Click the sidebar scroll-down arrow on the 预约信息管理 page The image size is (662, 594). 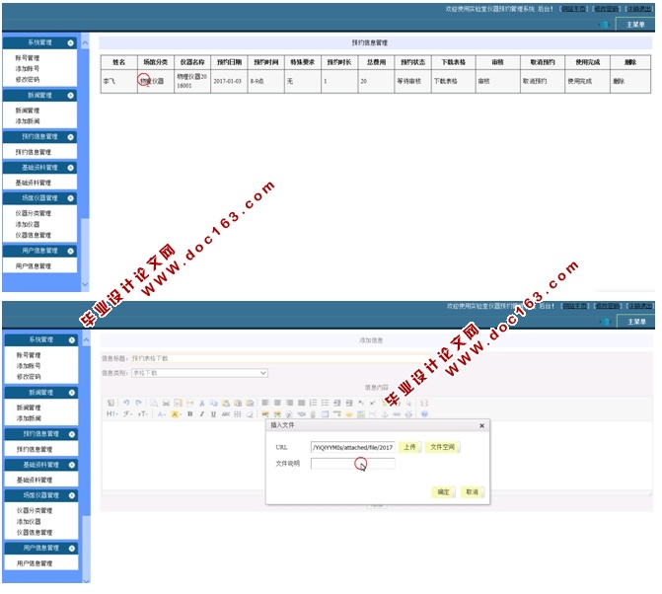pyautogui.click(x=85, y=284)
